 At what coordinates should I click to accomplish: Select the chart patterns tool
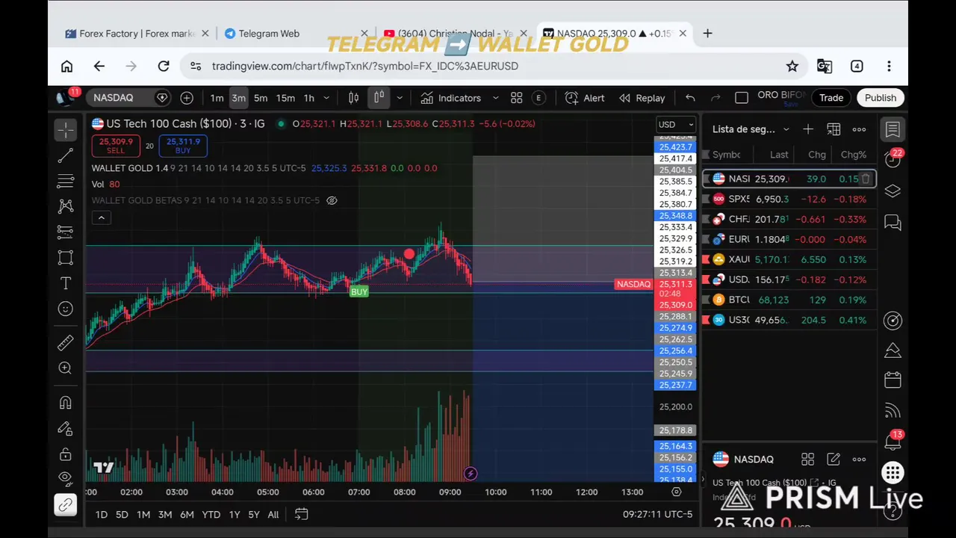pos(66,206)
